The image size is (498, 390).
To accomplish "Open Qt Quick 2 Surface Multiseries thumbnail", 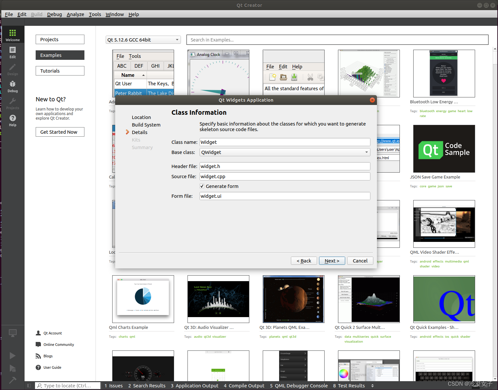I will coord(369,299).
